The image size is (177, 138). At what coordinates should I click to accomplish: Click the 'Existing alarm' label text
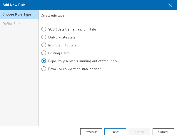(x=59, y=53)
